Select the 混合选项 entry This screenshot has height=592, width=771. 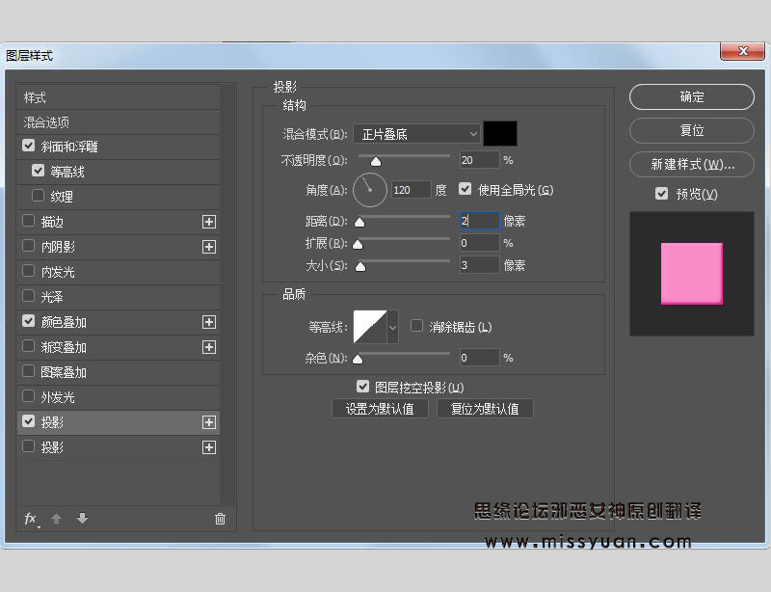(x=58, y=121)
